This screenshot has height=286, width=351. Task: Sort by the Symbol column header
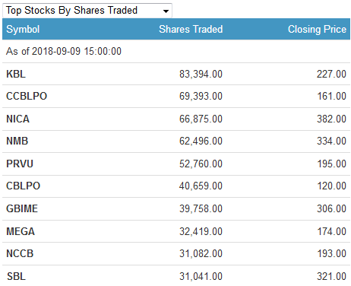coord(23,29)
